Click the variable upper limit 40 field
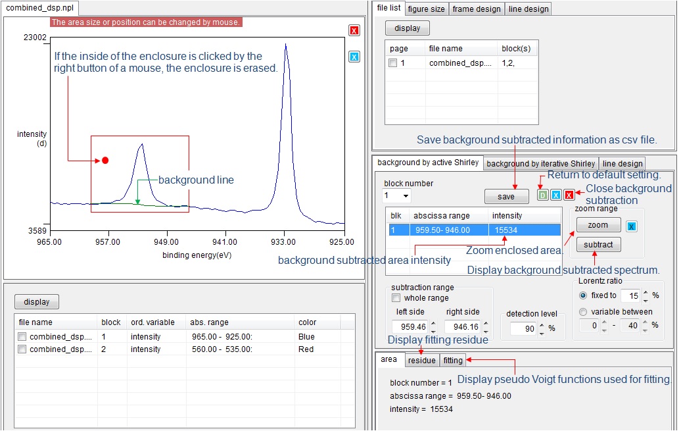Viewport: 681px width, 431px height. 630,325
